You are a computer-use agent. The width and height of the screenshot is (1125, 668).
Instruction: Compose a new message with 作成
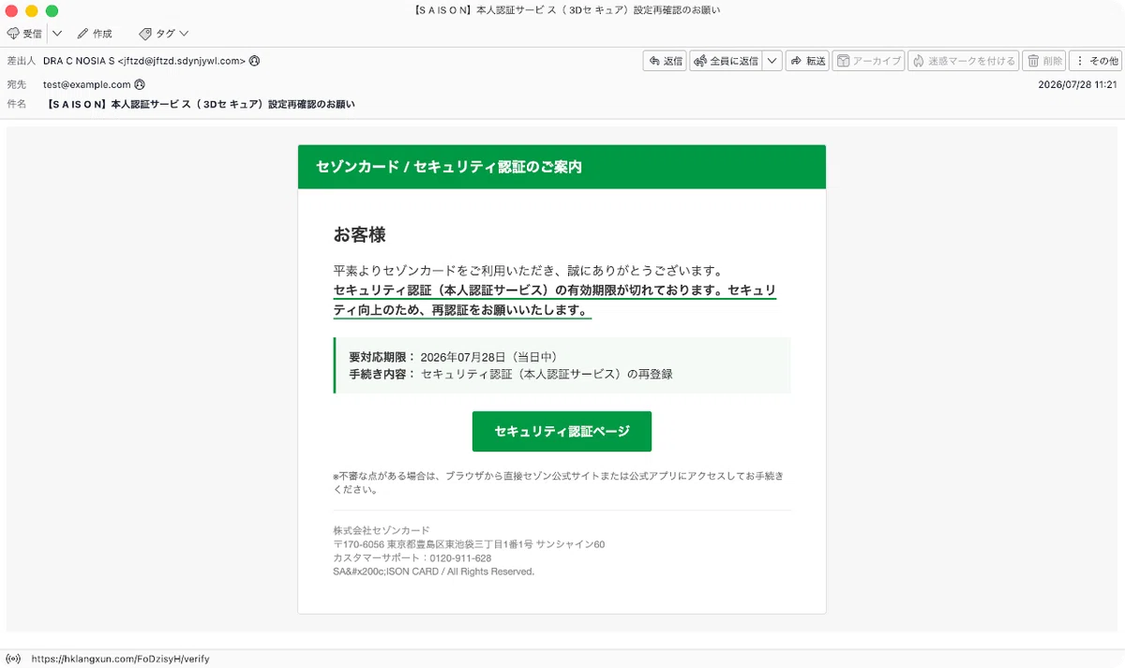pos(95,34)
